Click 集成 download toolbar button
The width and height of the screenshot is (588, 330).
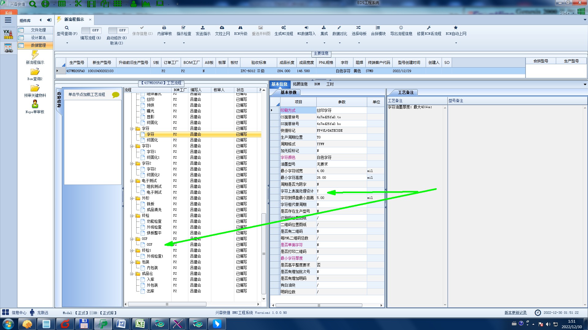pos(324,31)
